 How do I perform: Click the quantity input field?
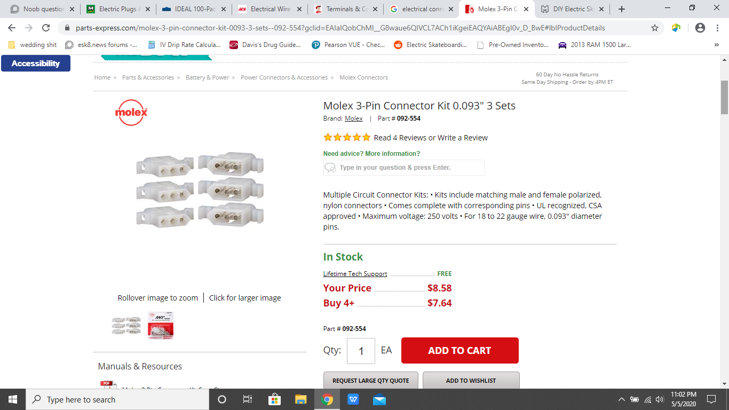click(361, 351)
